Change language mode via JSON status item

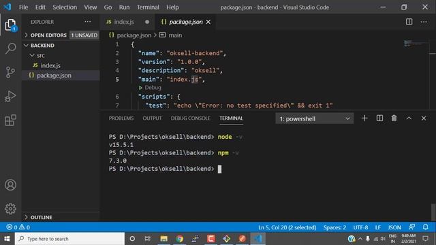click(x=394, y=227)
